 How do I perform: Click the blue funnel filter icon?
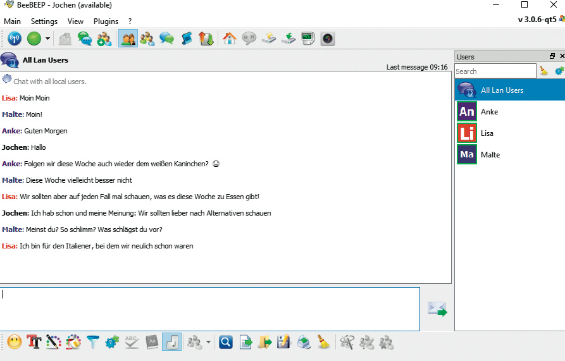pyautogui.click(x=93, y=342)
